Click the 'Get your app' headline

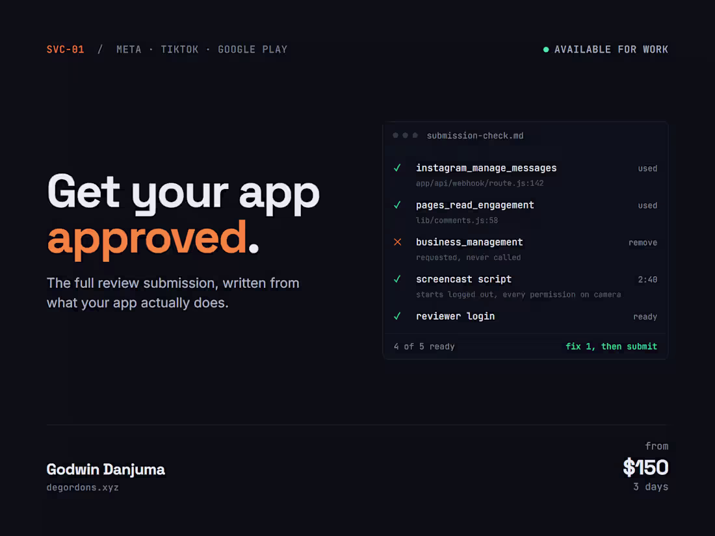pos(183,193)
